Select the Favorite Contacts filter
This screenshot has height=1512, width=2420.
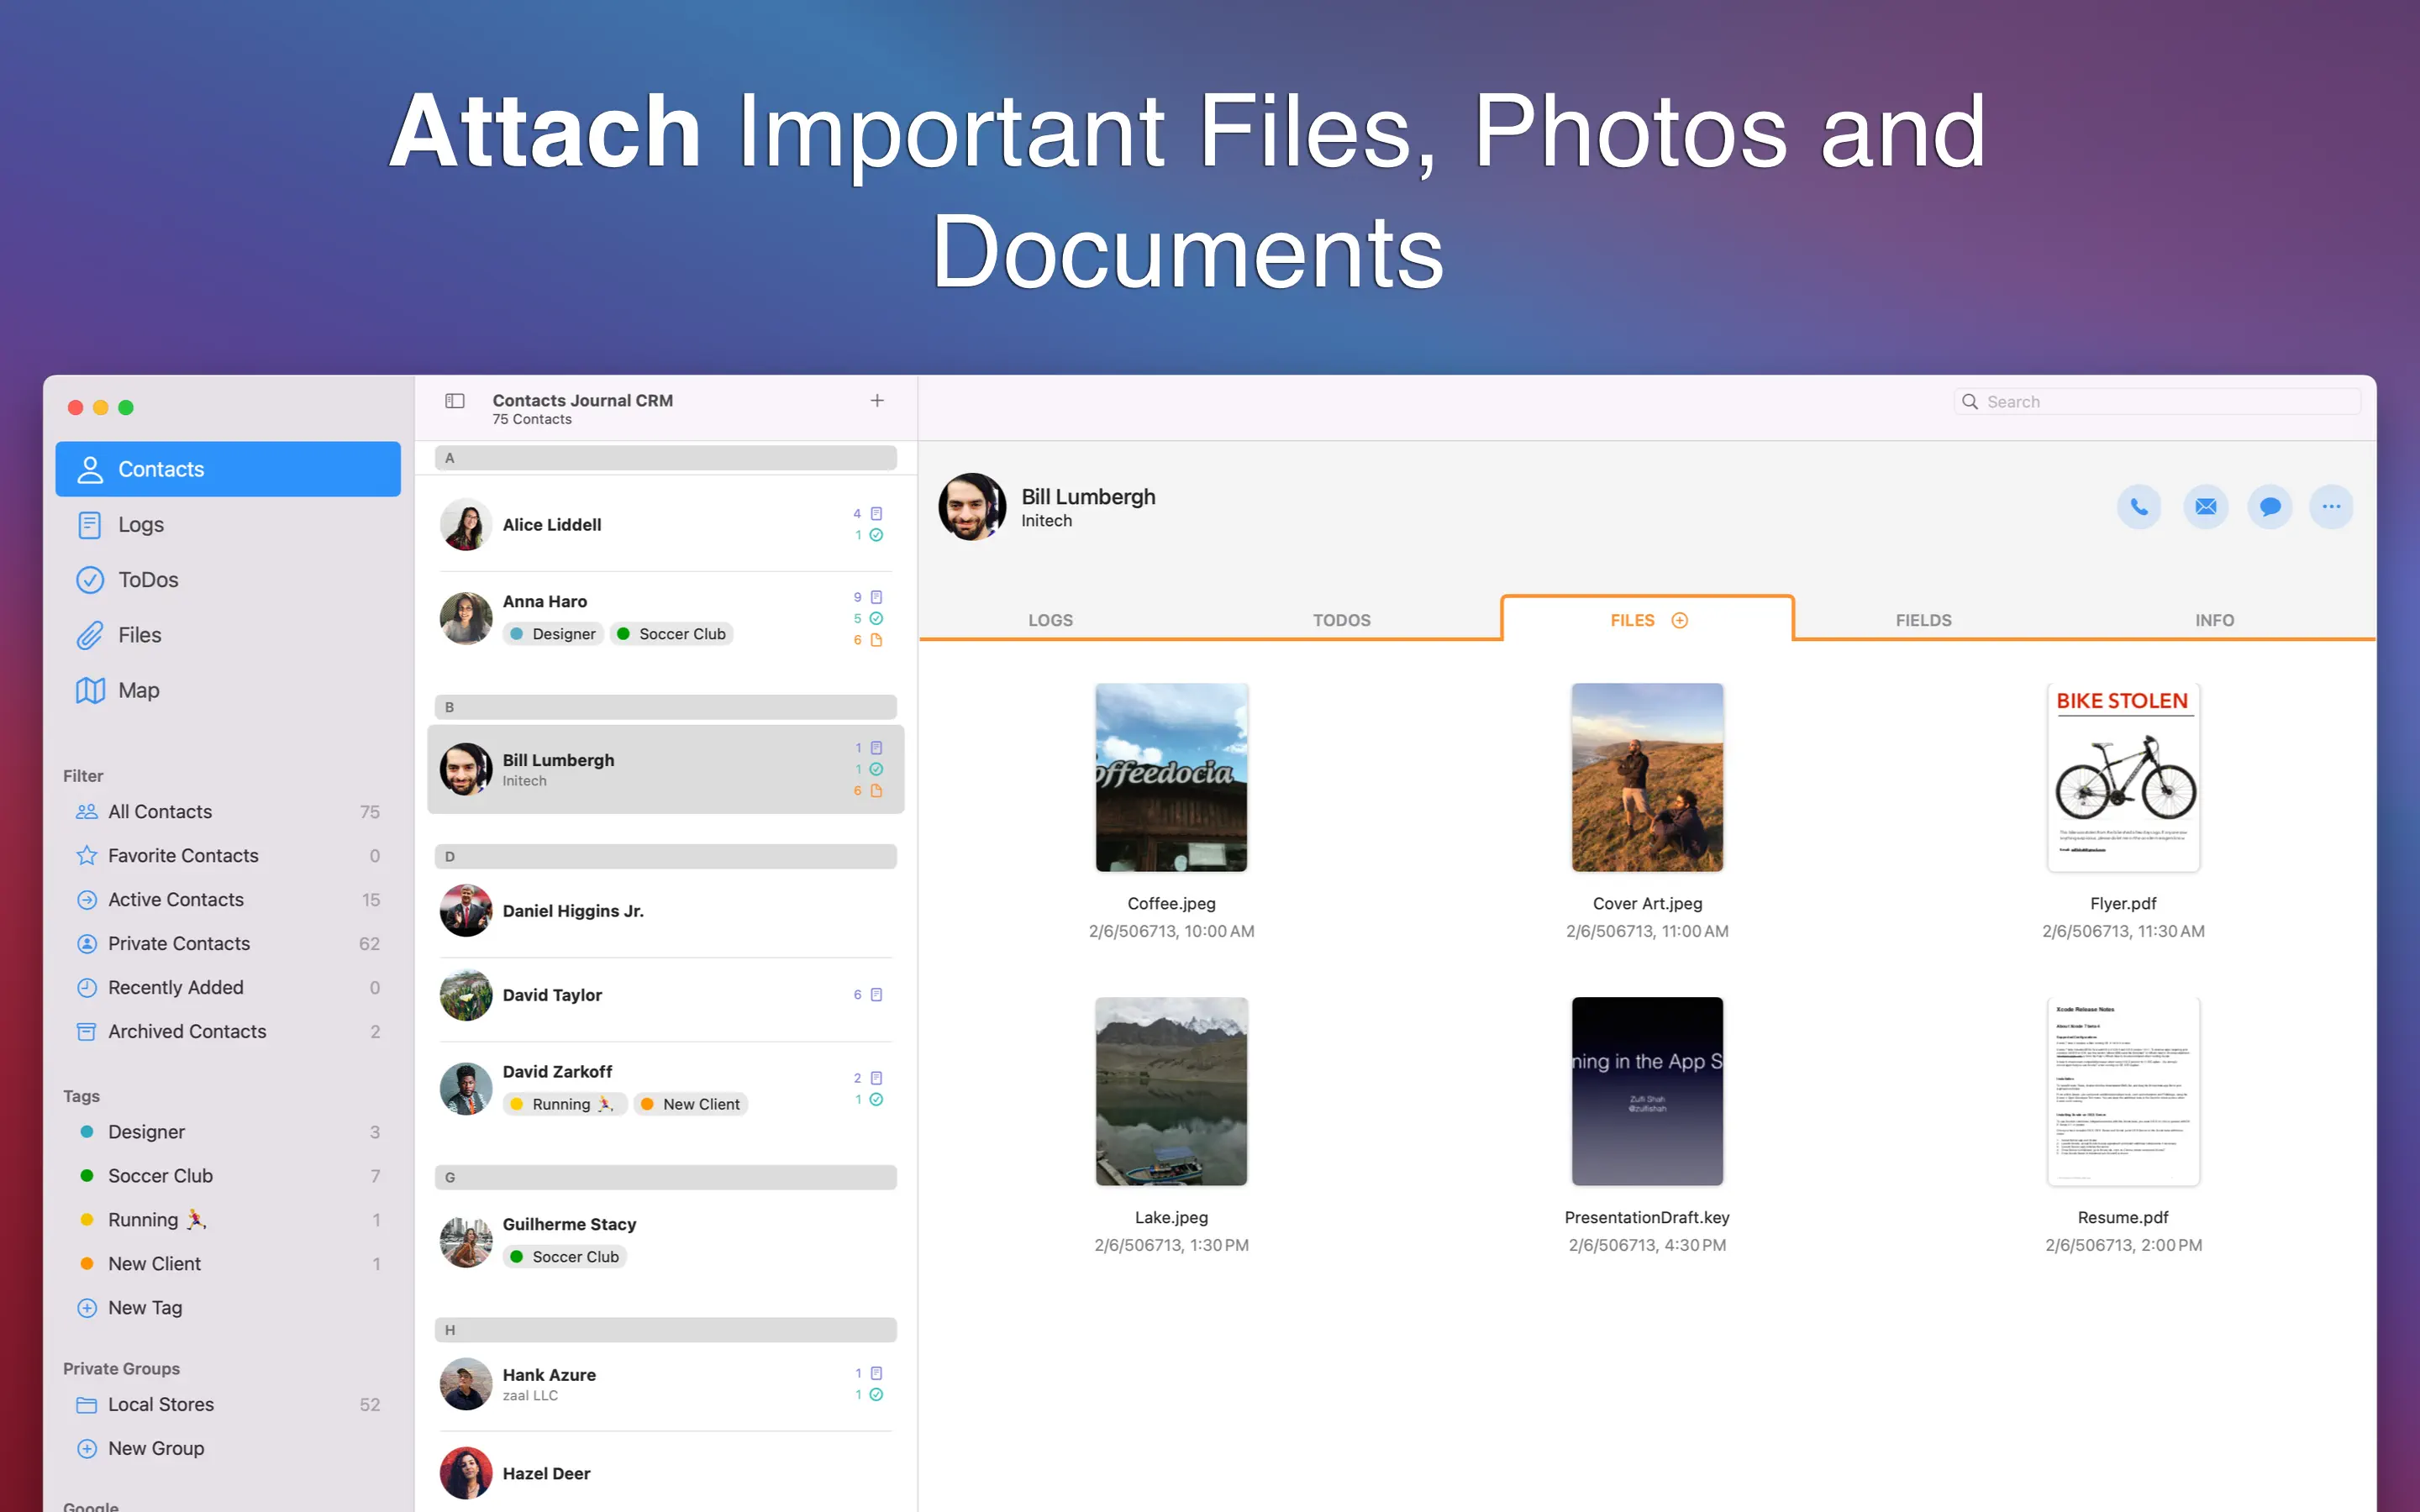tap(183, 856)
